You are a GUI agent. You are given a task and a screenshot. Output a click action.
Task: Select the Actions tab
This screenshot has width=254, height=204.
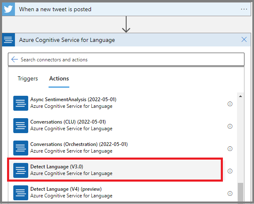(x=59, y=78)
